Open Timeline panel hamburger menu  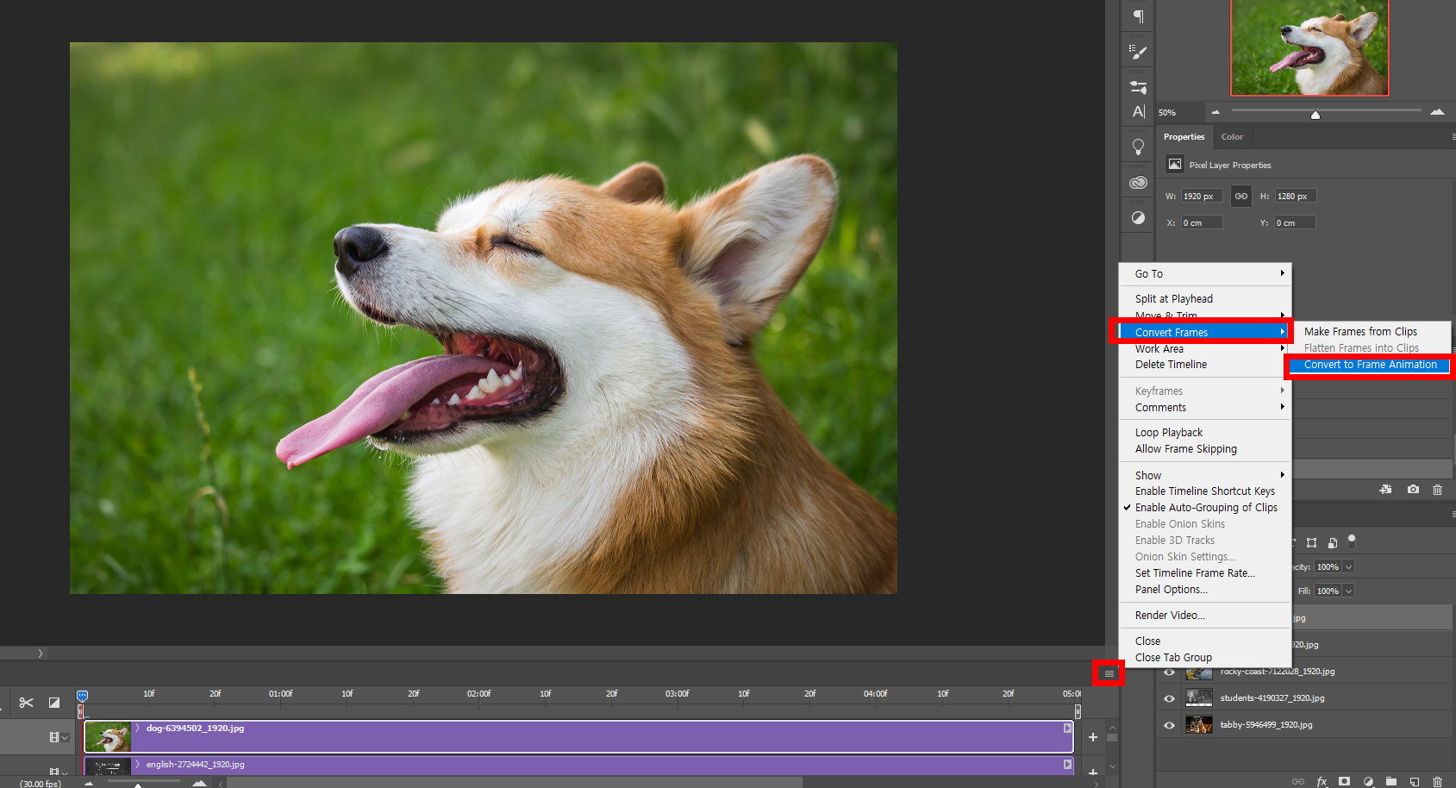pos(1109,673)
